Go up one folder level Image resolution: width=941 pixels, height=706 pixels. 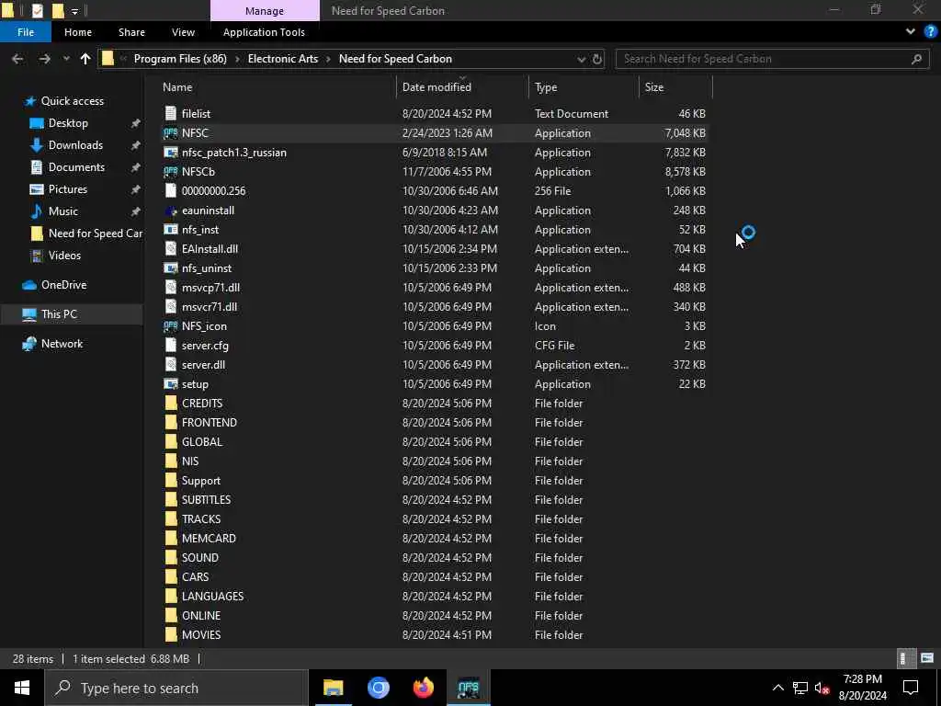85,59
